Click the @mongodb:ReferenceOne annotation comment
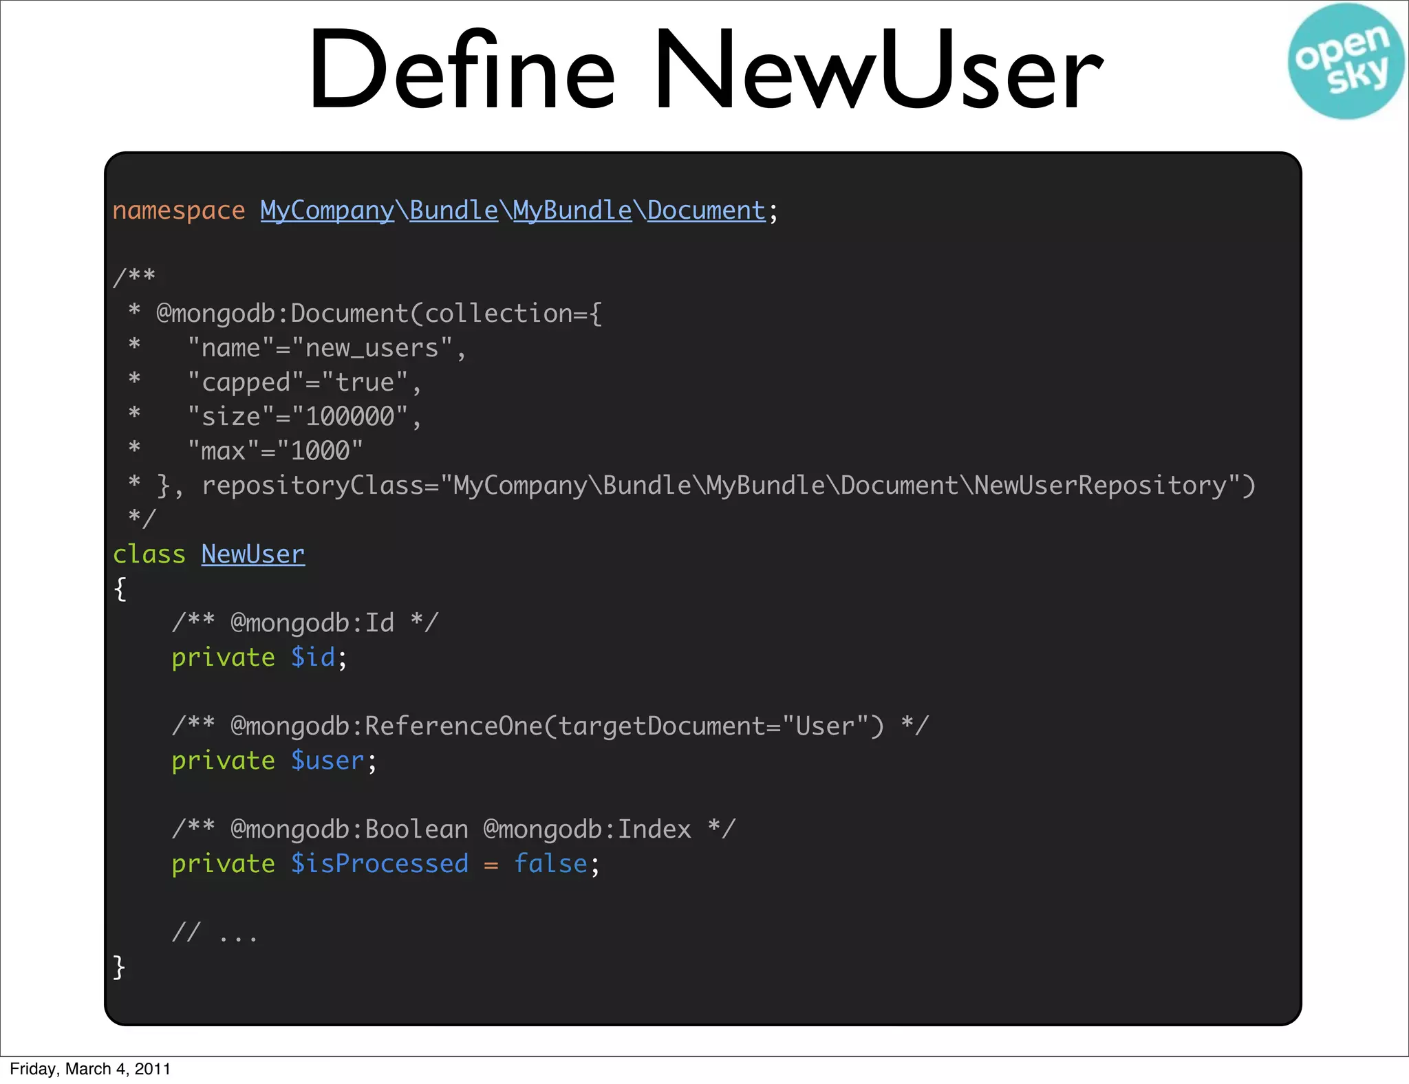Screen dimensions: 1409x1084 pyautogui.click(x=550, y=726)
